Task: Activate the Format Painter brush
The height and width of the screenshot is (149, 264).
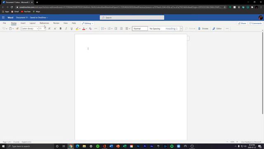Action: (x=17, y=29)
